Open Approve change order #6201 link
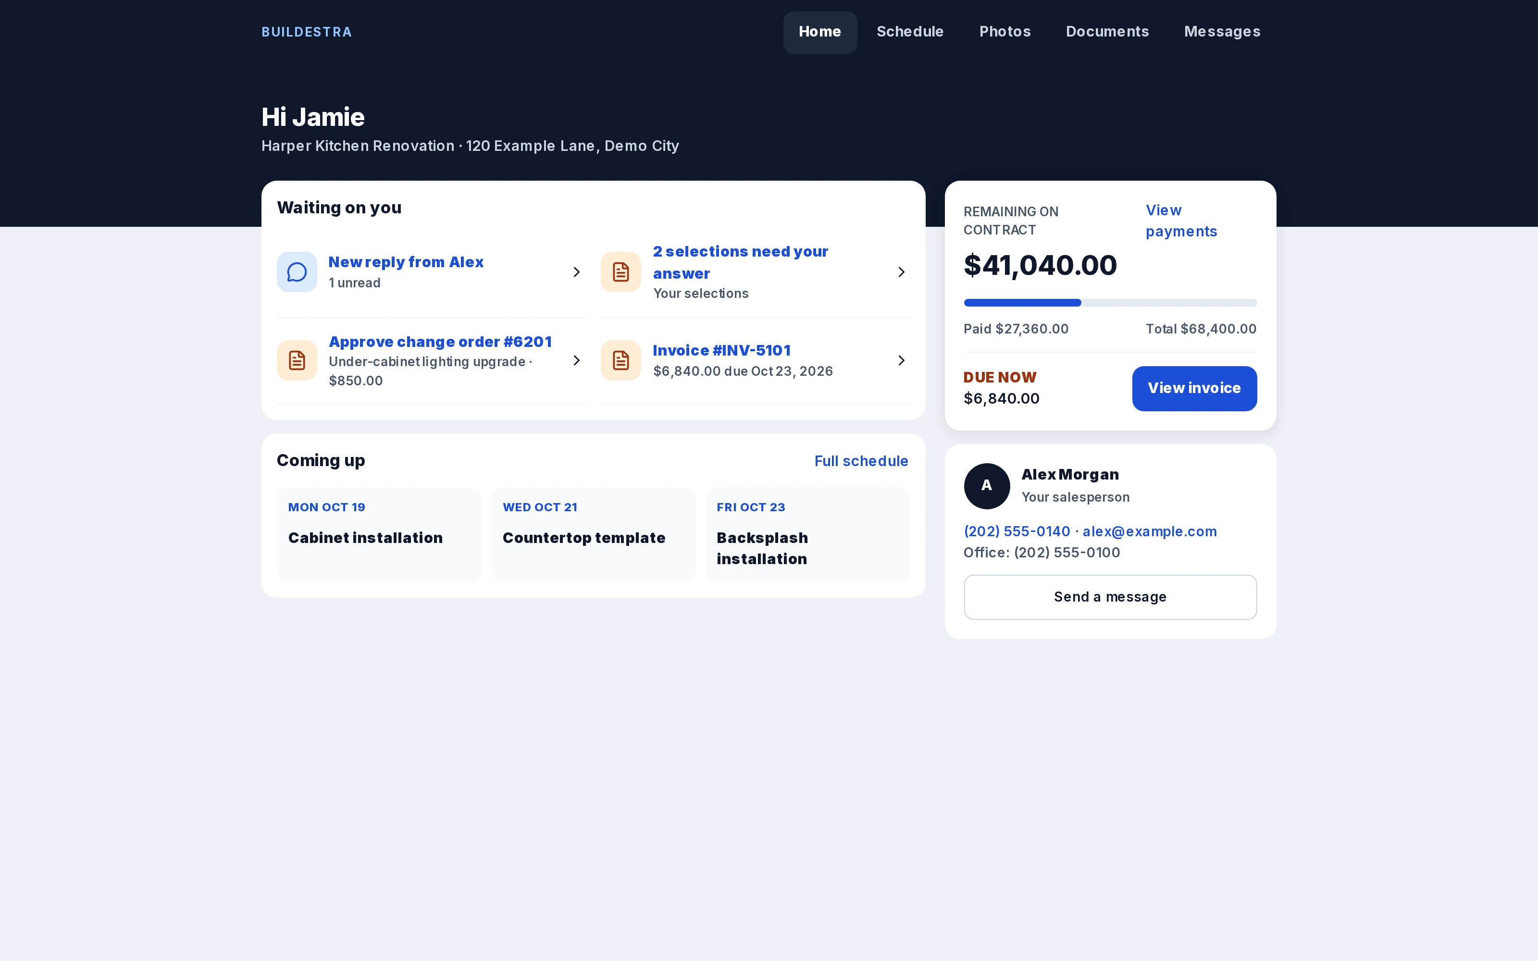 click(440, 342)
